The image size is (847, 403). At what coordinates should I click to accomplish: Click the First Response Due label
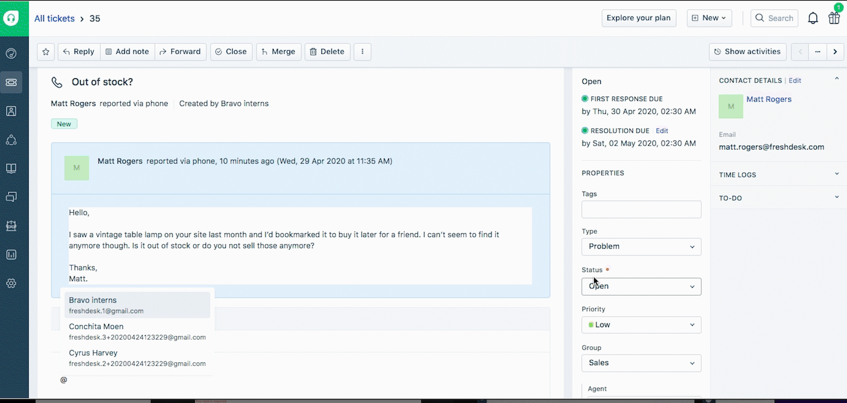pos(627,99)
